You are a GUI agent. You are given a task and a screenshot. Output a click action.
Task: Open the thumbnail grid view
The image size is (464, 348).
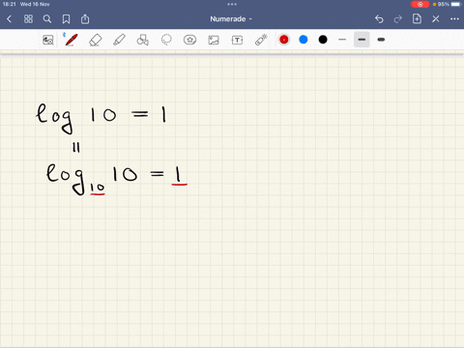click(28, 19)
